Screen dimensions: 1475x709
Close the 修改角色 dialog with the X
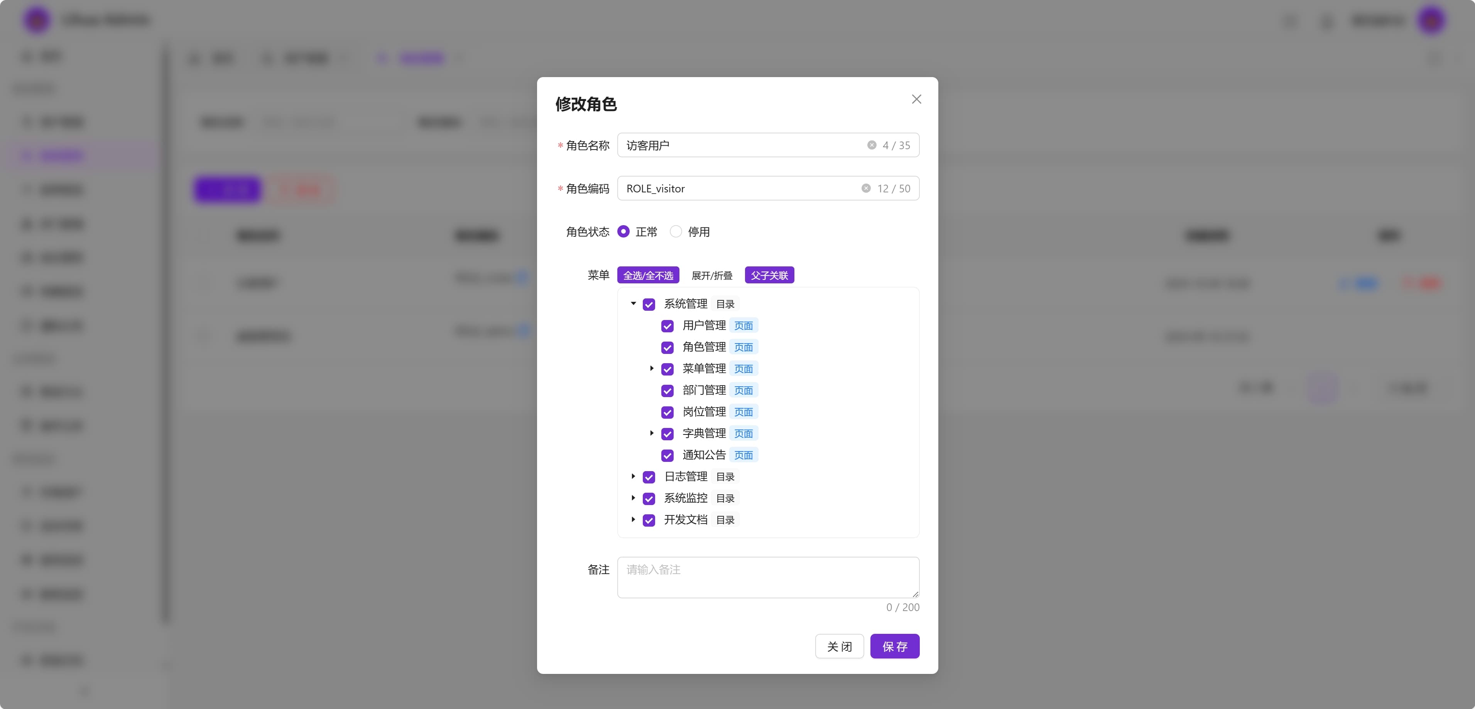(916, 99)
